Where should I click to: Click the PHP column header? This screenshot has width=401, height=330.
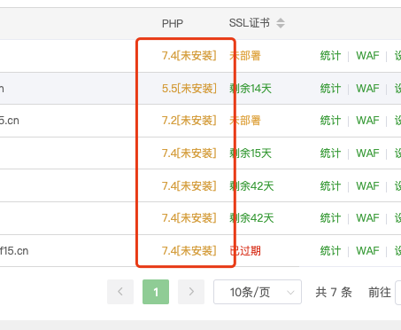[173, 23]
